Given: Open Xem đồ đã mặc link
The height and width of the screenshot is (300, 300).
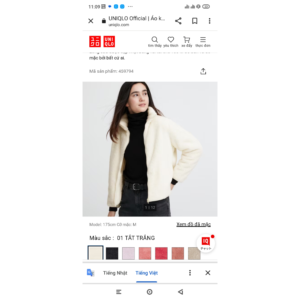Looking at the screenshot, I should (193, 224).
